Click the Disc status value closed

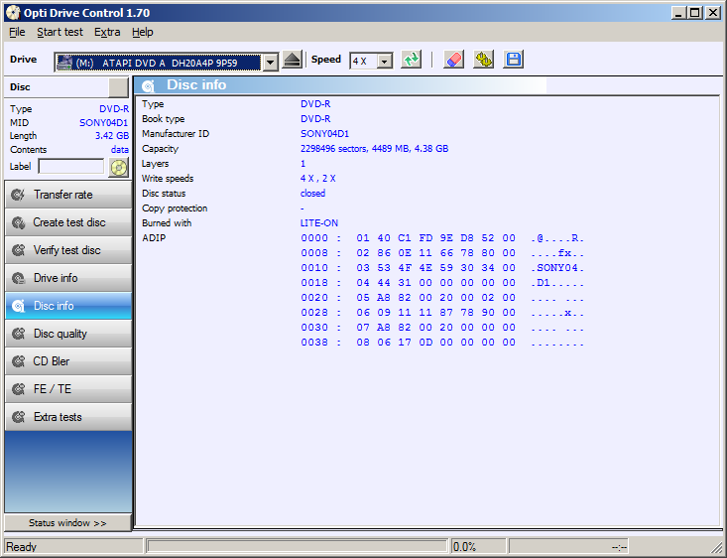312,194
